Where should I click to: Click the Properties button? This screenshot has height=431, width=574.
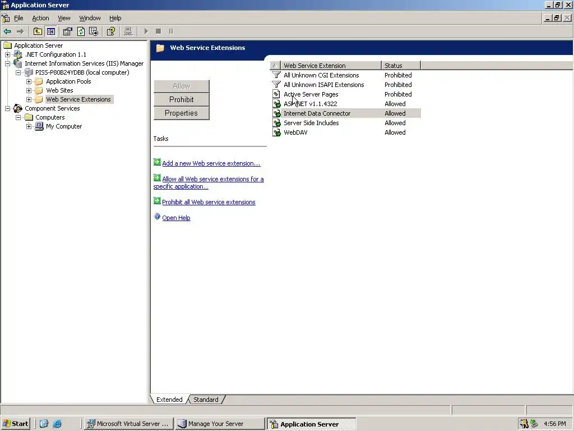click(x=182, y=113)
